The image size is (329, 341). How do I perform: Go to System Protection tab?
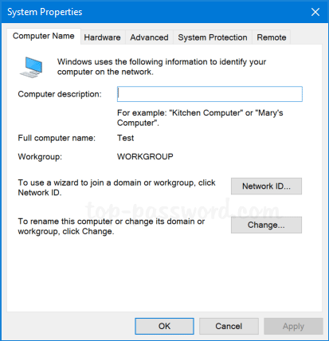pyautogui.click(x=213, y=37)
